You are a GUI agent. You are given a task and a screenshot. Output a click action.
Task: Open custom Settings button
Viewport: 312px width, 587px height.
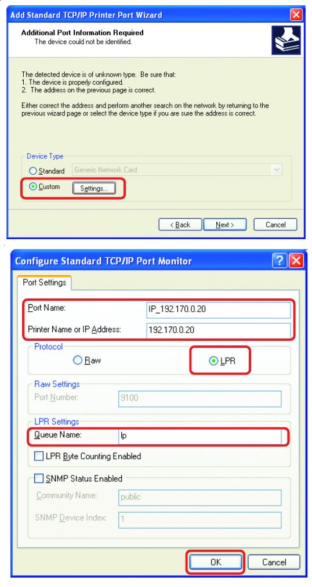coord(94,188)
